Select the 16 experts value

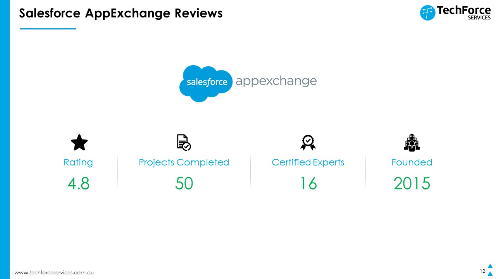[x=309, y=183]
